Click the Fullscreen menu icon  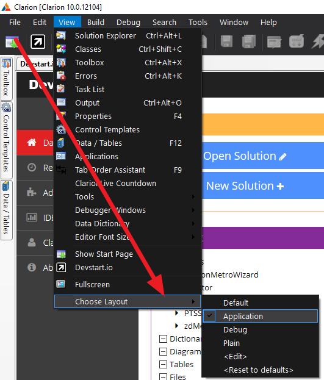[x=60, y=284]
